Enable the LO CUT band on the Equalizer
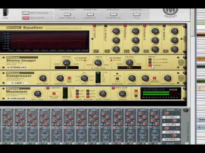This screenshot has height=153, width=205. (x=94, y=26)
